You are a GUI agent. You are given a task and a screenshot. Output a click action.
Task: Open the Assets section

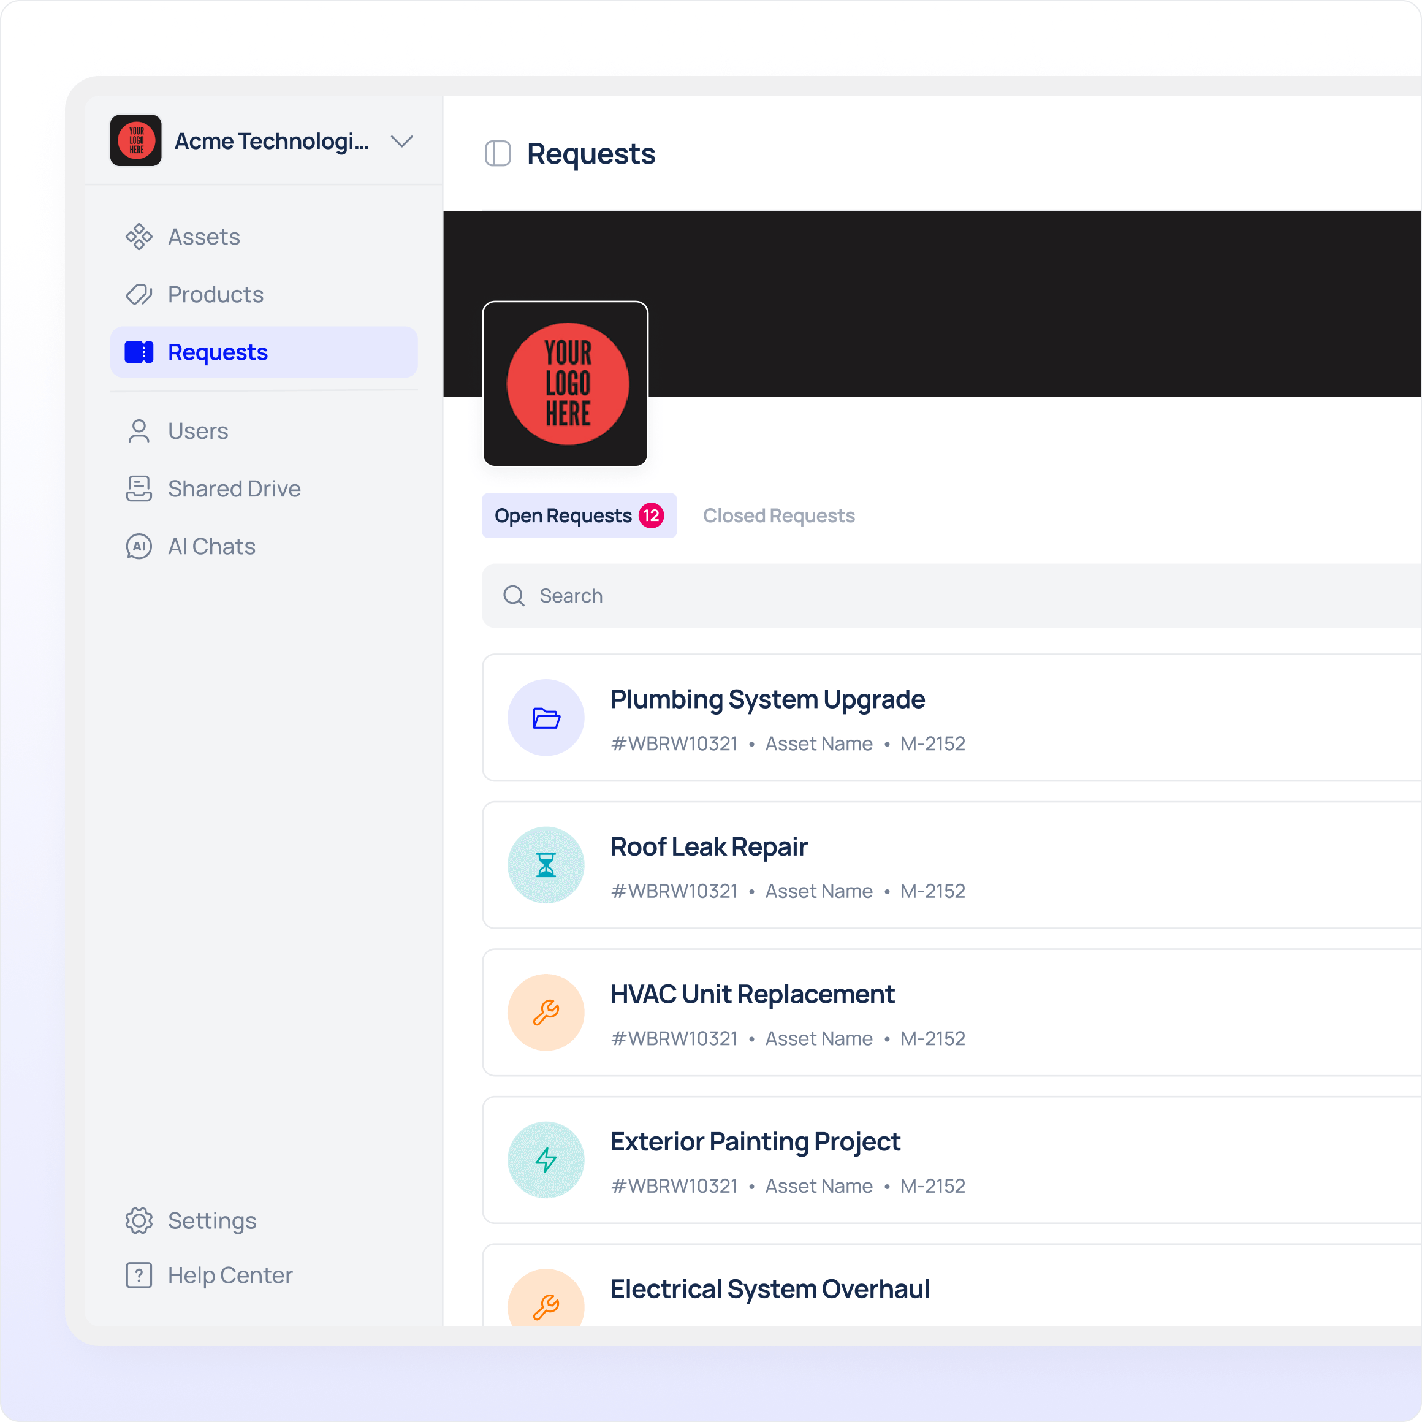point(203,237)
